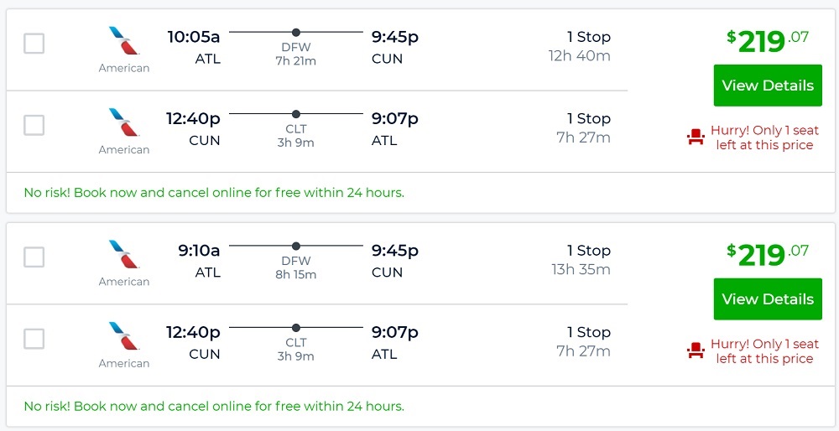The width and height of the screenshot is (839, 431).
Task: Click the American Airlines logo for the 10:05a flight
Action: tap(124, 41)
